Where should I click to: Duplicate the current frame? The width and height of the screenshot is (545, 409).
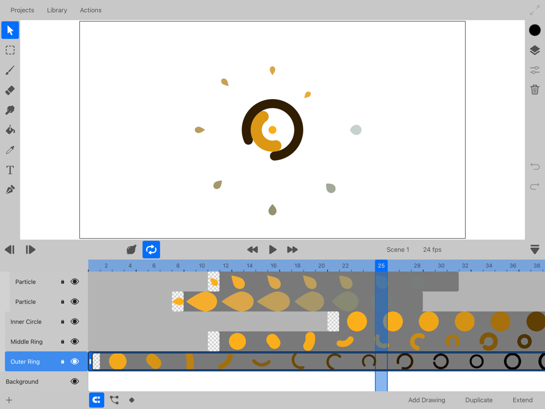click(478, 400)
